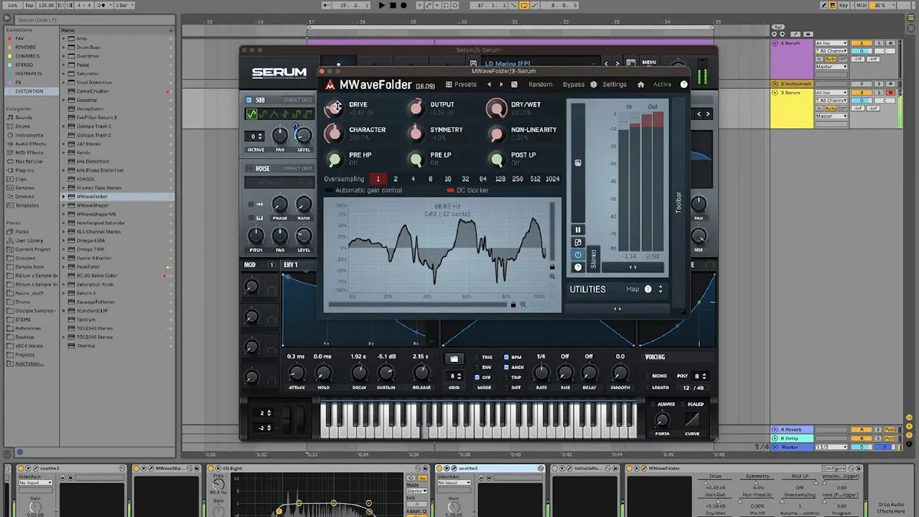Open MWaveFolder Settings
The height and width of the screenshot is (517, 919).
coord(614,84)
